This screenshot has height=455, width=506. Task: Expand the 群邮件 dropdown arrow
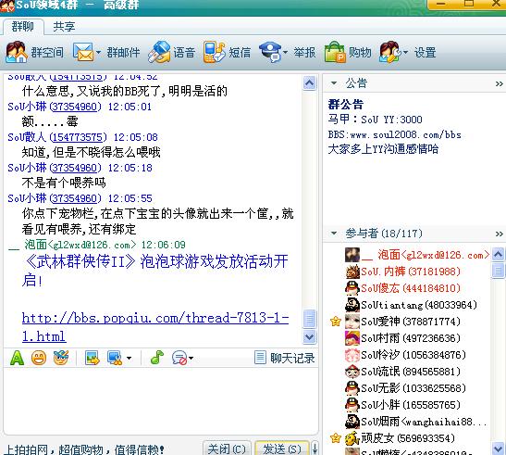(x=98, y=52)
